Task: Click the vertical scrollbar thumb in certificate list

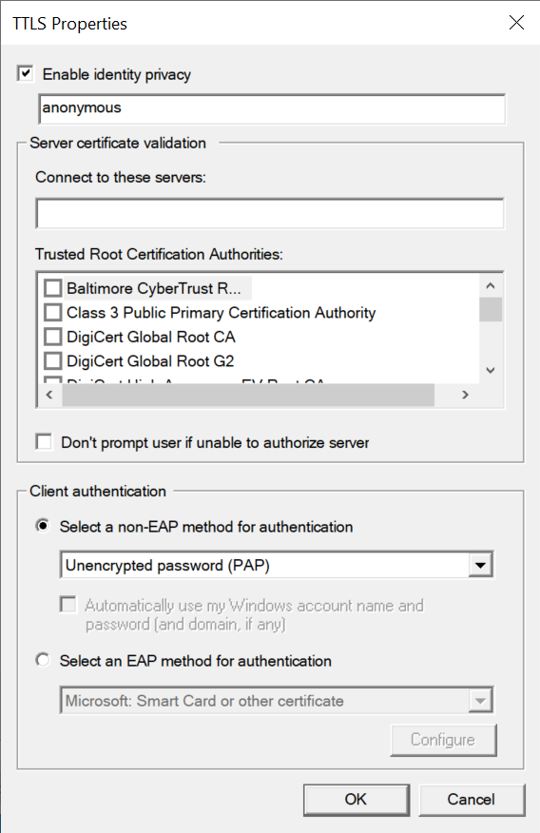Action: (491, 310)
